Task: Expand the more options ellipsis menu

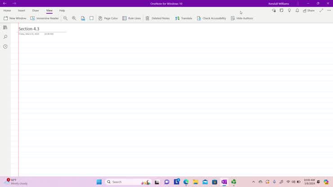Action: (329, 10)
